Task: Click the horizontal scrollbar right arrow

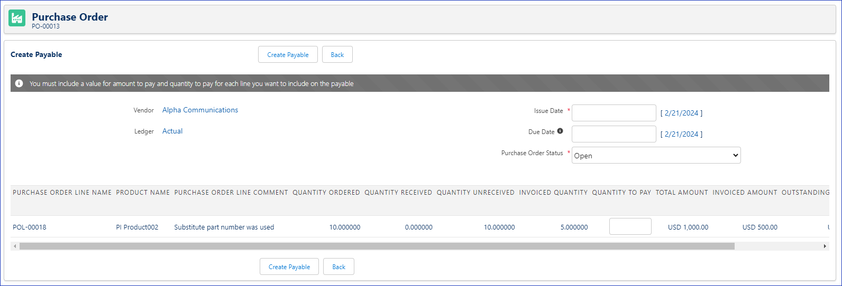Action: pyautogui.click(x=825, y=246)
